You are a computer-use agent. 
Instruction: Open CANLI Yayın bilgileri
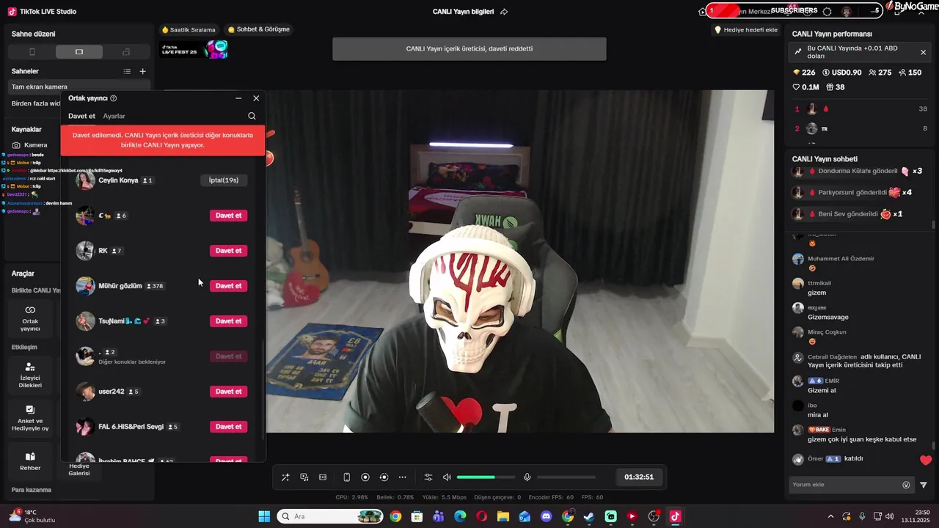coord(463,12)
